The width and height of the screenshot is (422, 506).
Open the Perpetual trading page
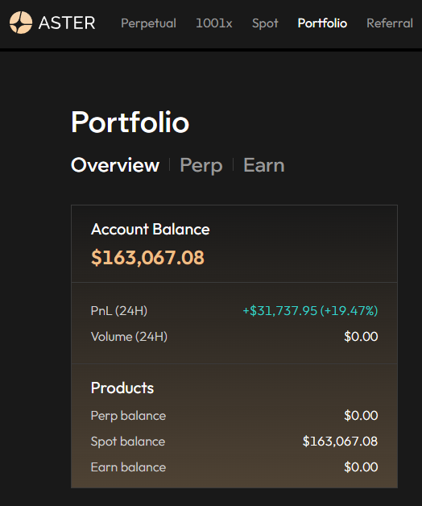pos(148,23)
